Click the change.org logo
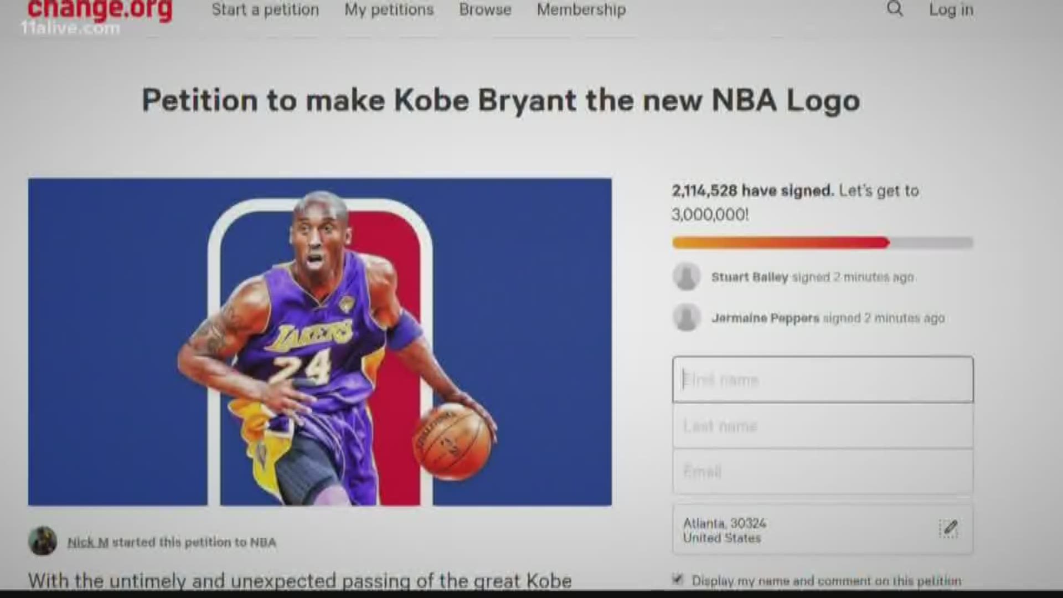The image size is (1063, 598). point(100,10)
